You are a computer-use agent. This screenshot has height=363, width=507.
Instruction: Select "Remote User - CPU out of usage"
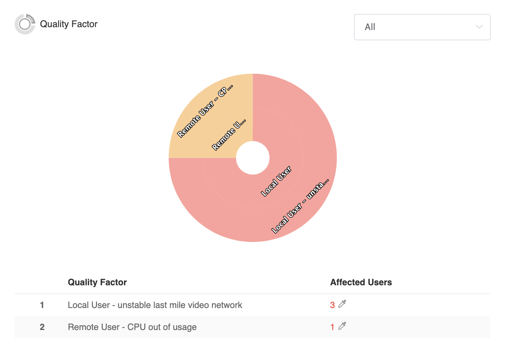pyautogui.click(x=132, y=327)
